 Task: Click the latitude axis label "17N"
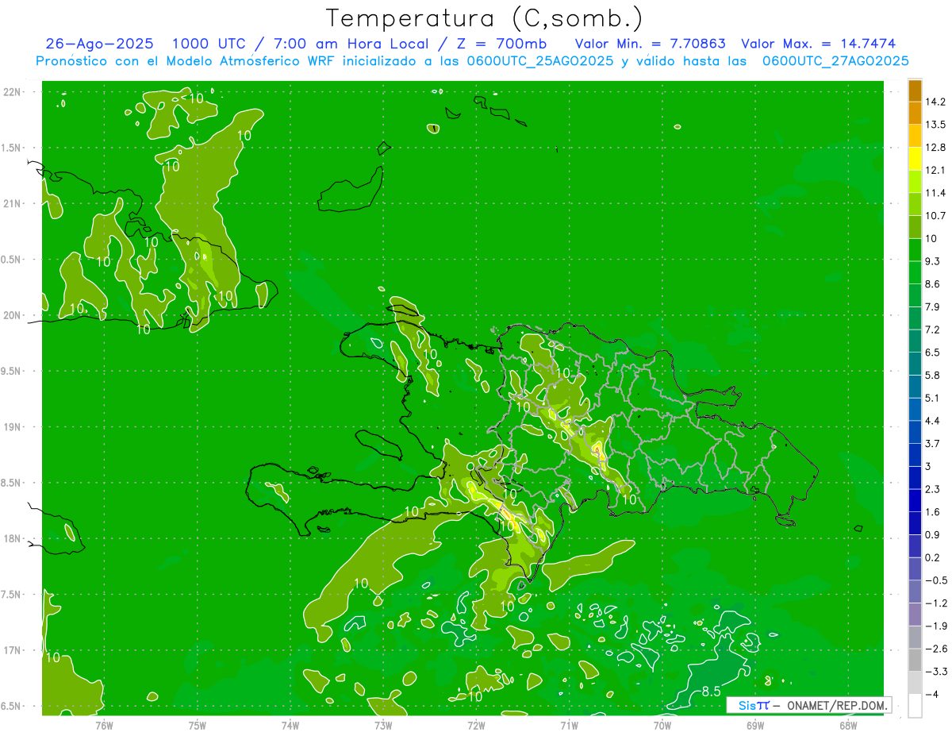(x=12, y=650)
